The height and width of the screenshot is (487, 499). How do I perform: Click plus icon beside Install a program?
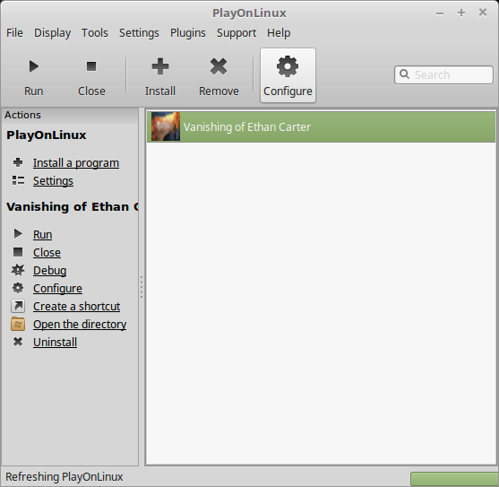pyautogui.click(x=18, y=162)
